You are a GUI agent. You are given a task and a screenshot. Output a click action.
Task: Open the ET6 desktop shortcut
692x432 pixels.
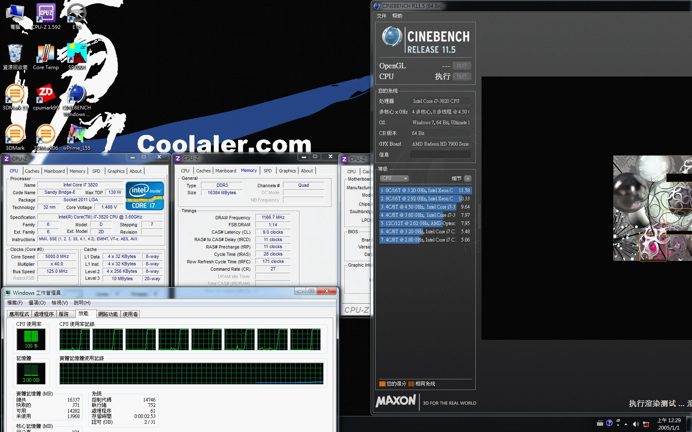77,16
